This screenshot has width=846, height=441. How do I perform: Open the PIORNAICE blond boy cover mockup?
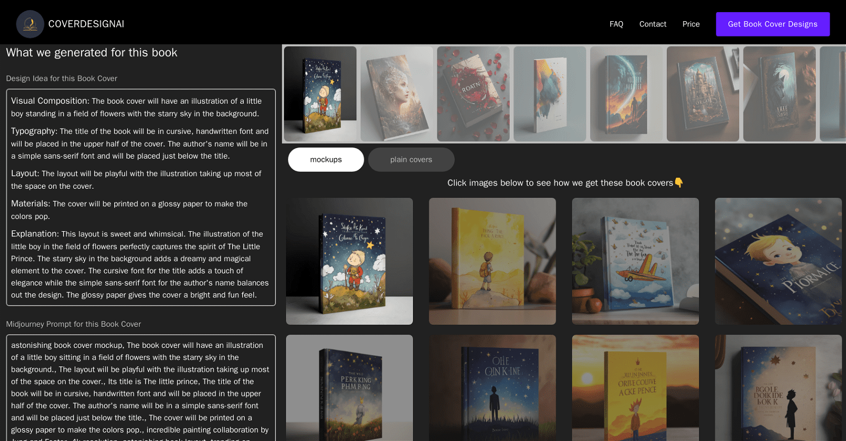click(778, 261)
